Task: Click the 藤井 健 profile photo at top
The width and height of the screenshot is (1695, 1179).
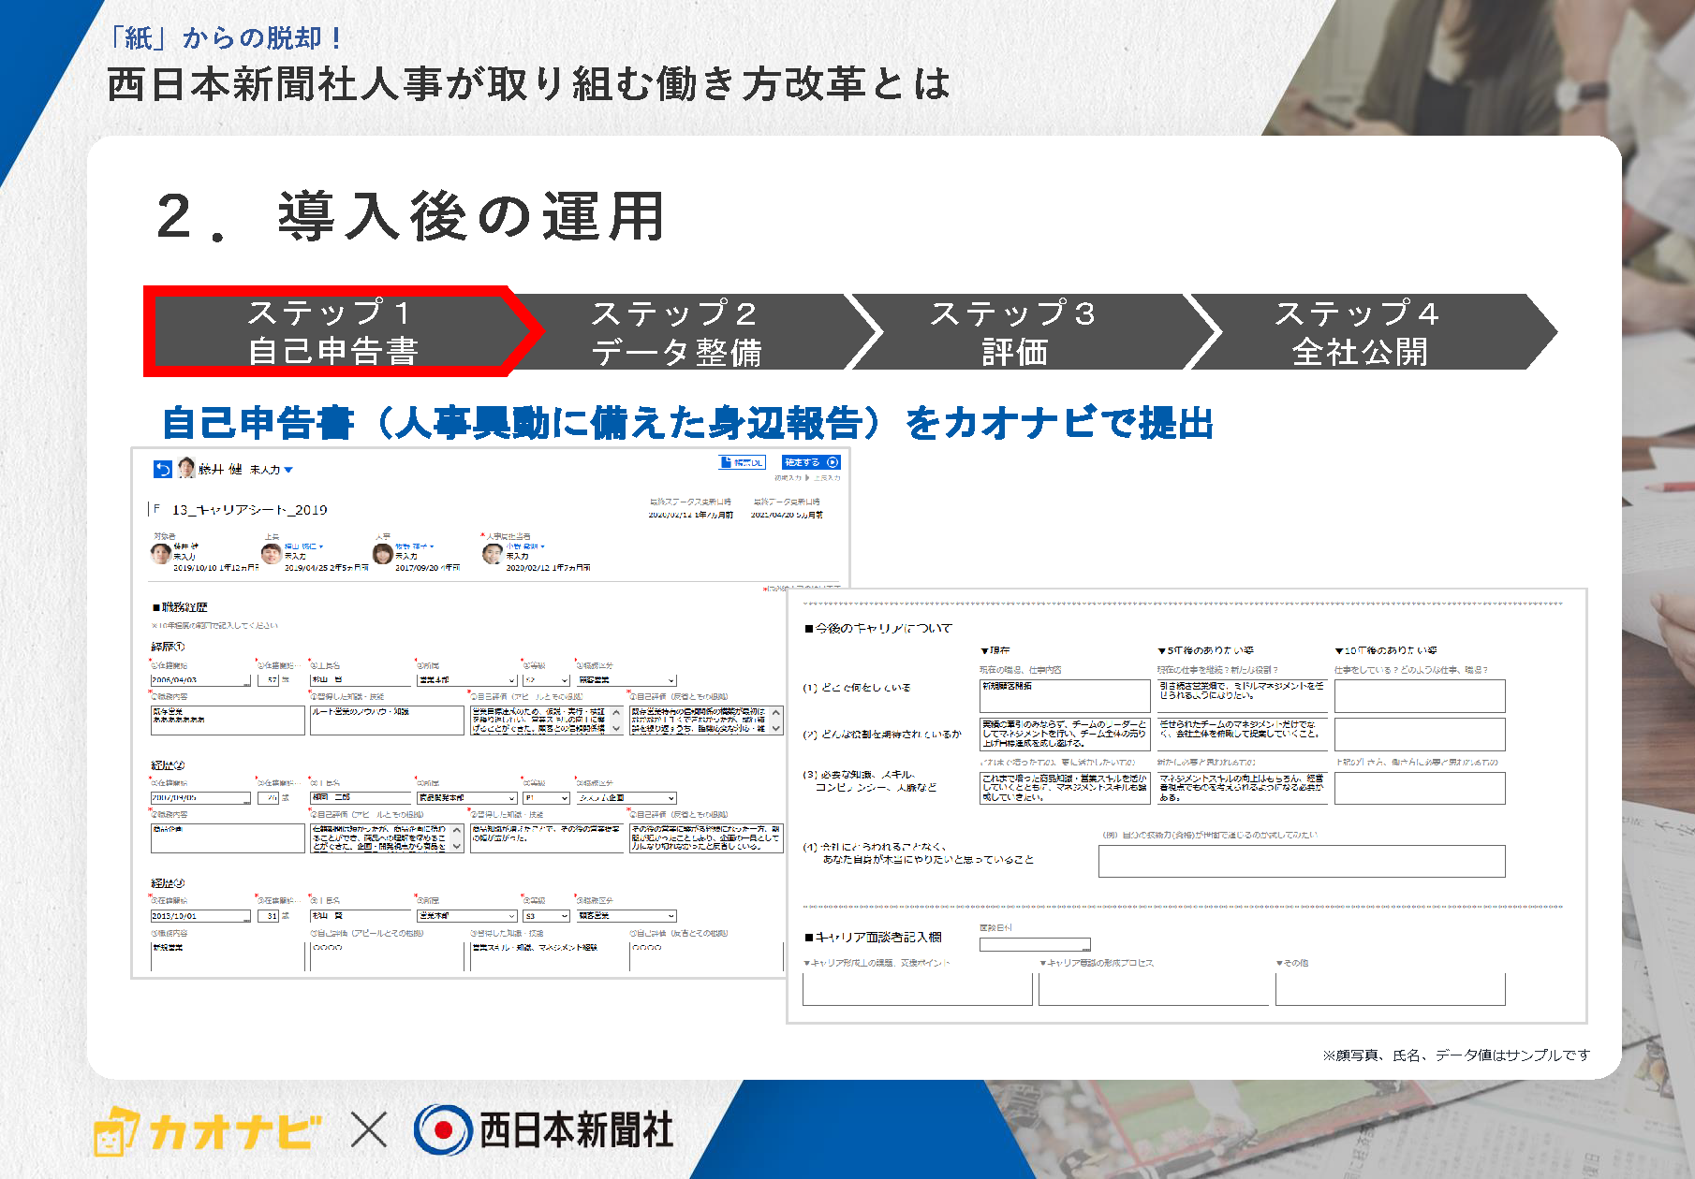Action: (186, 468)
